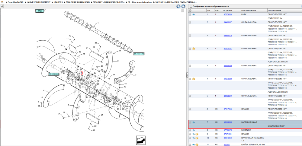Open the 58.100.120 diagram reference label
This screenshot has height=146, width=302.
(139, 54)
